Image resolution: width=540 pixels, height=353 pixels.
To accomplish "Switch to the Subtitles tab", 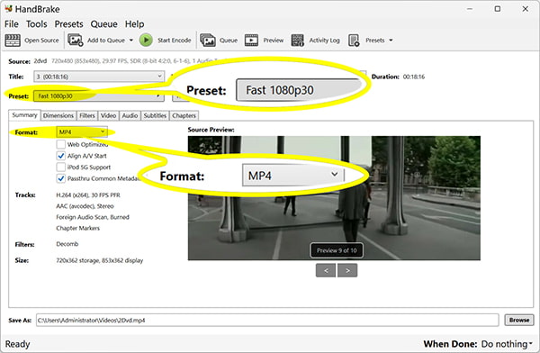I will pos(155,116).
